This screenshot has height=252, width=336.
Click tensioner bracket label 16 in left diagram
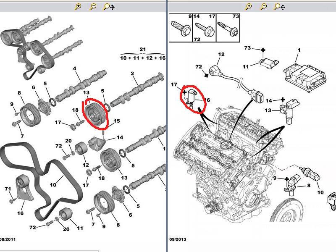point(20,213)
